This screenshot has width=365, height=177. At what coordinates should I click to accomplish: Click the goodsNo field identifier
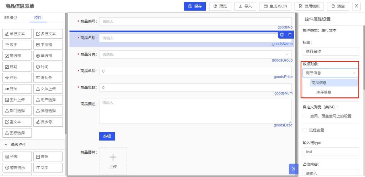[x=285, y=27]
